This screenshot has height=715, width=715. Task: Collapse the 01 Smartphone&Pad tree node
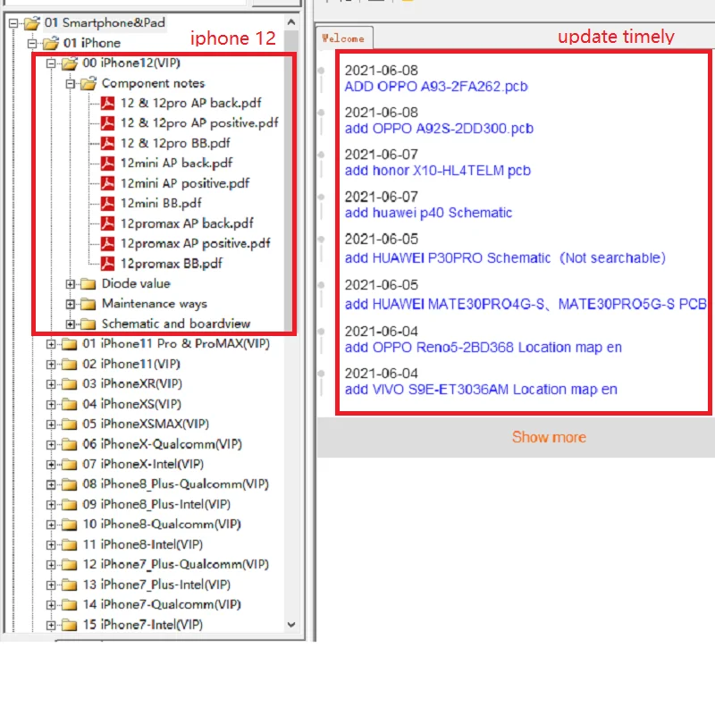(x=13, y=23)
